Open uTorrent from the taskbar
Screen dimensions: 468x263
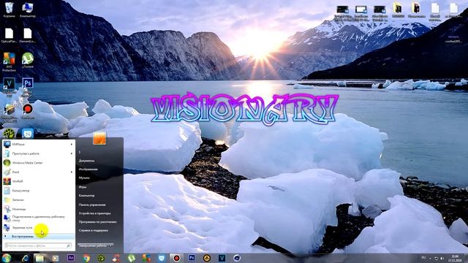pos(132,258)
